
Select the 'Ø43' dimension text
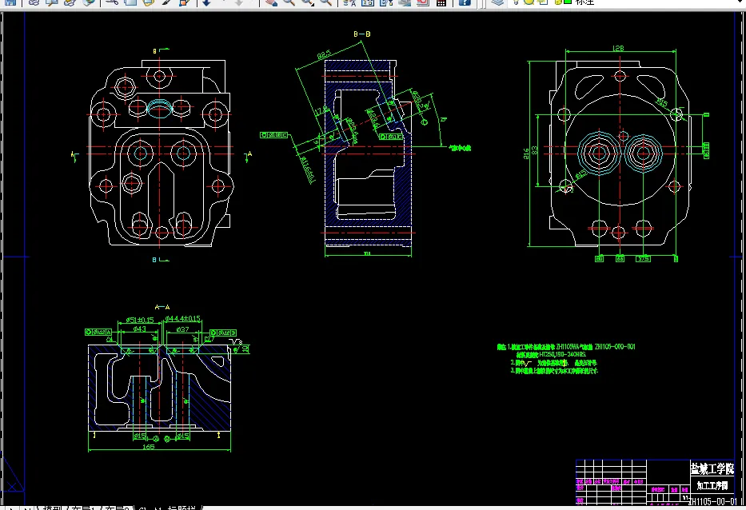[139, 329]
